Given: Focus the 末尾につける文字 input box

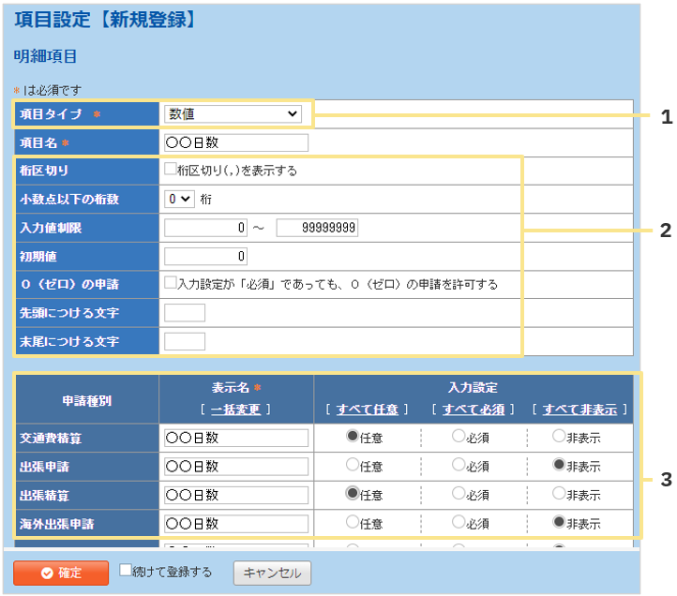Looking at the screenshot, I should tap(185, 341).
